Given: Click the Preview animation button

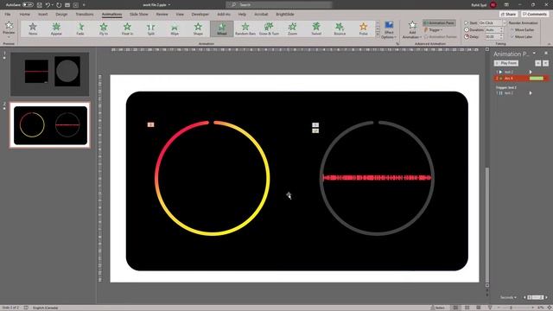Looking at the screenshot, I should point(9,29).
